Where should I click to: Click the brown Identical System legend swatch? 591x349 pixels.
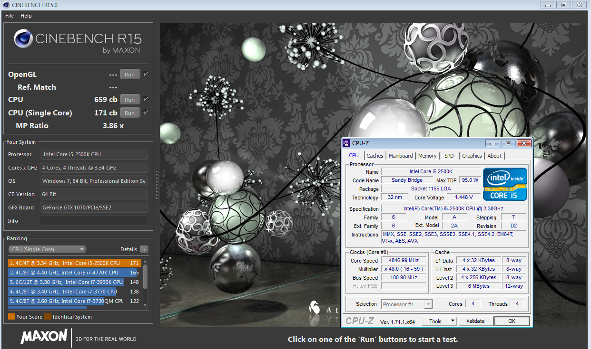[x=48, y=317]
